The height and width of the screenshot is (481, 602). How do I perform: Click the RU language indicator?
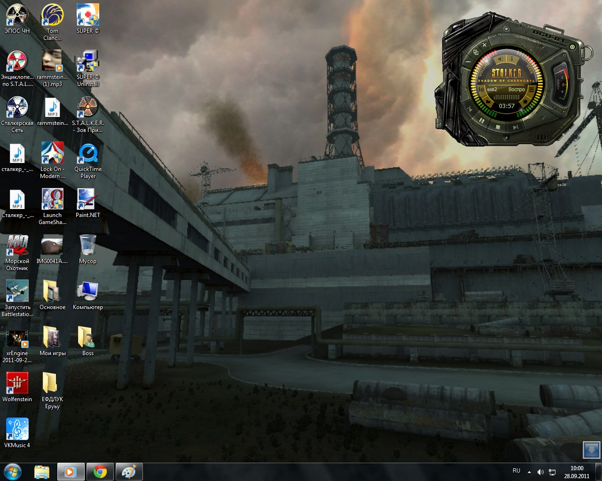(516, 471)
